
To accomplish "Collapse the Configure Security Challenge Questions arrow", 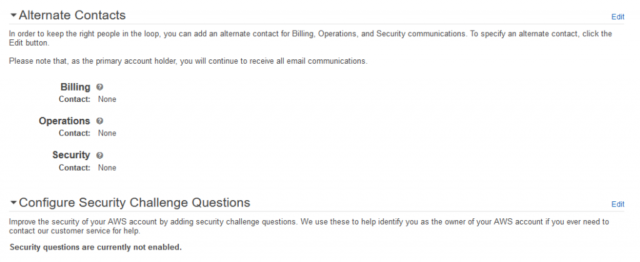I will (14, 203).
